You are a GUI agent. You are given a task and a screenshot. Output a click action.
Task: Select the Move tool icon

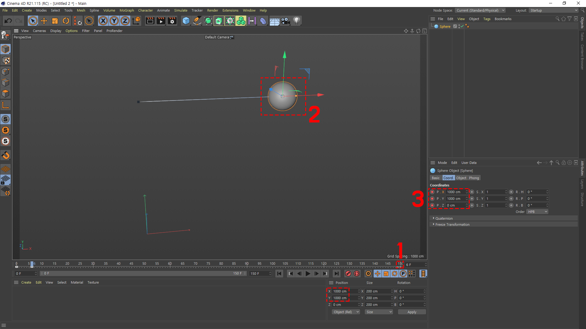tap(44, 21)
